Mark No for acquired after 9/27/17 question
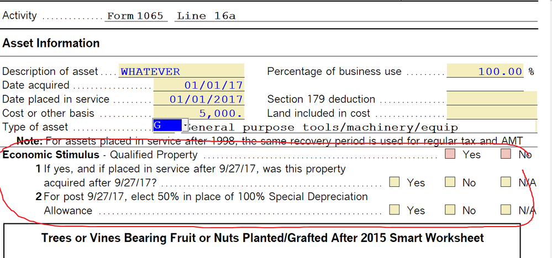Image resolution: width=552 pixels, height=258 pixels. pos(450,182)
